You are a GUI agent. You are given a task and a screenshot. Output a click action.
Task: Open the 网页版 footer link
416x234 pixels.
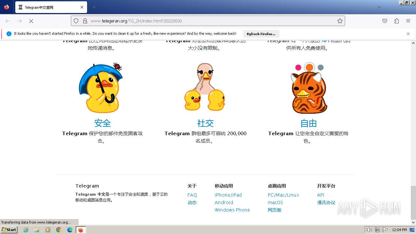[275, 210]
